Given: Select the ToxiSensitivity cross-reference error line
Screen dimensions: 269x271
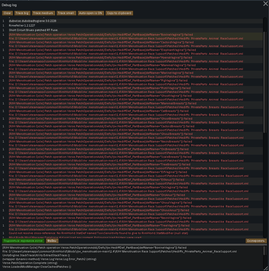Looking at the screenshot, I should (99, 233).
